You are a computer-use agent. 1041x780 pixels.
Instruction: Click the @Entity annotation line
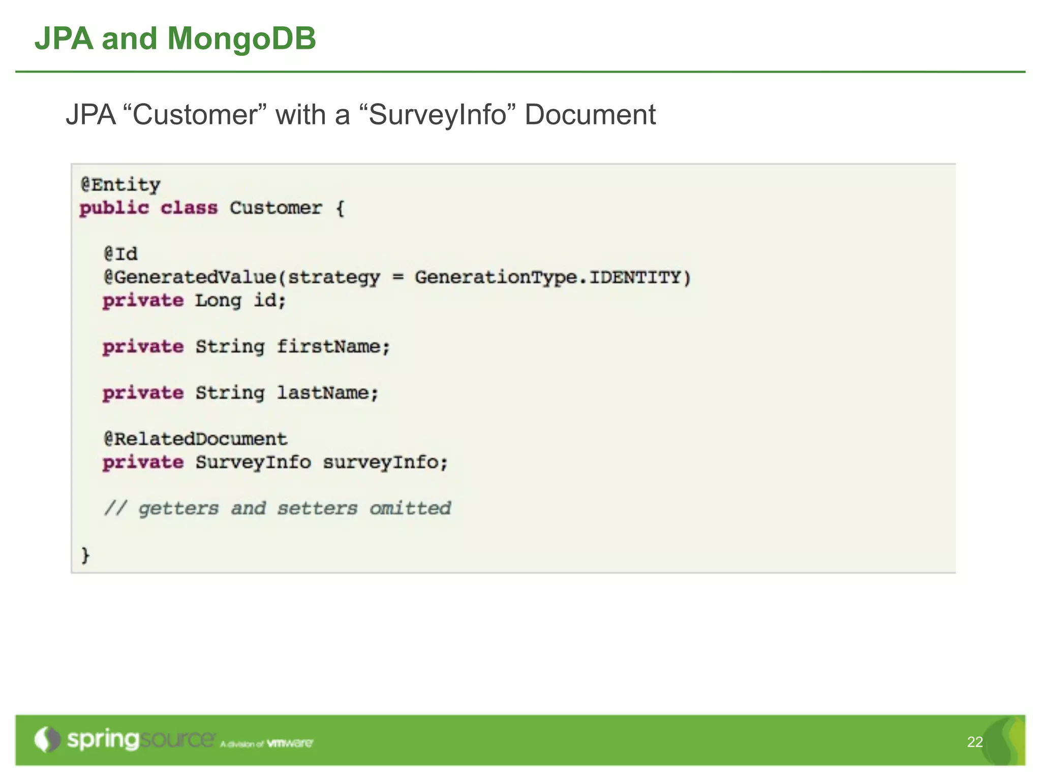click(x=120, y=185)
